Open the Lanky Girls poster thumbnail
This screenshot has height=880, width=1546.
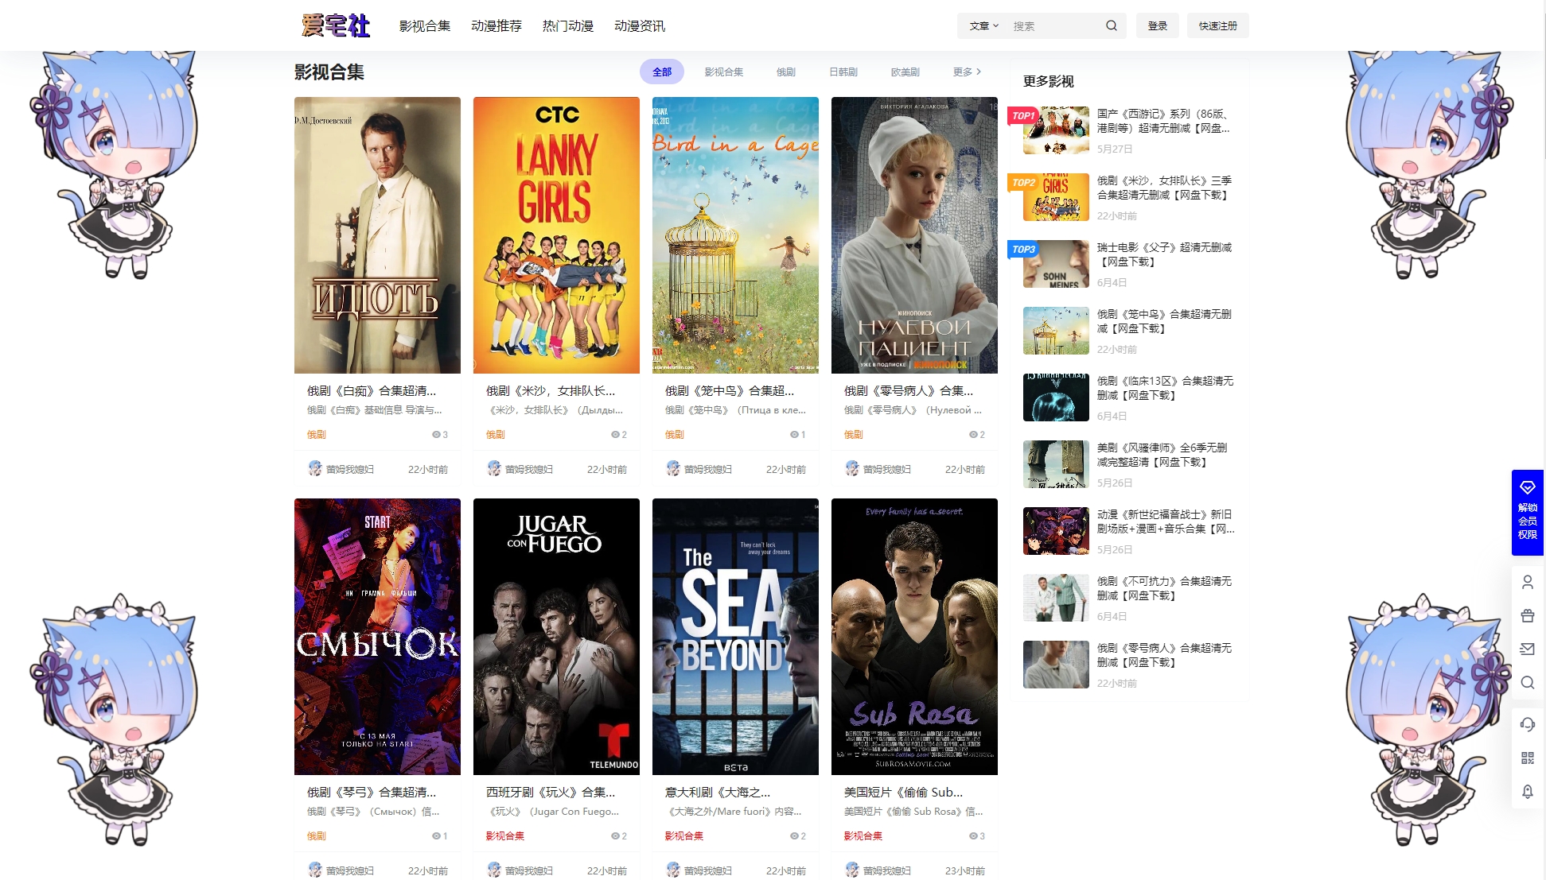coord(556,235)
